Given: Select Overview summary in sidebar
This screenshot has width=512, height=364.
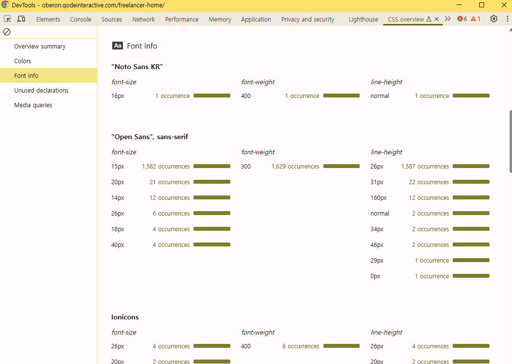Looking at the screenshot, I should [x=40, y=47].
